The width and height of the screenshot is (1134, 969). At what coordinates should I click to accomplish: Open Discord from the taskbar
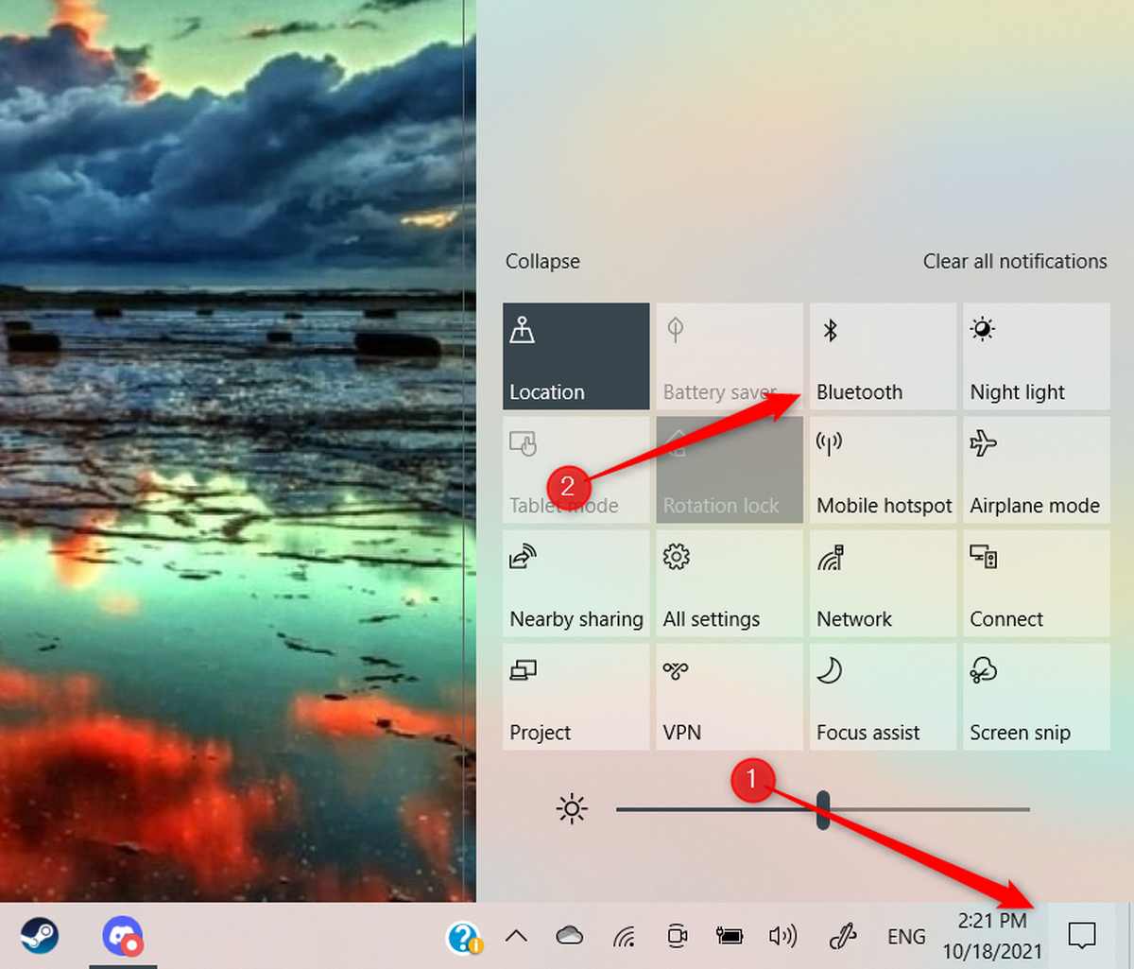(123, 936)
